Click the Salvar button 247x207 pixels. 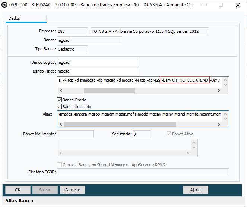click(x=45, y=190)
